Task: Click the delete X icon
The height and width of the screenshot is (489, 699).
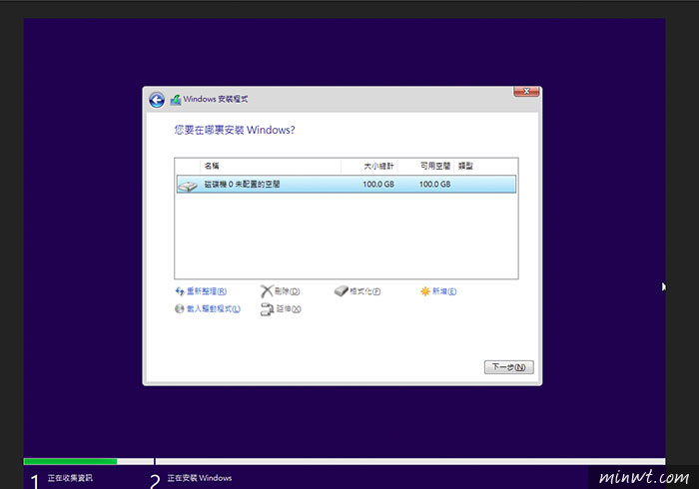Action: click(x=267, y=291)
